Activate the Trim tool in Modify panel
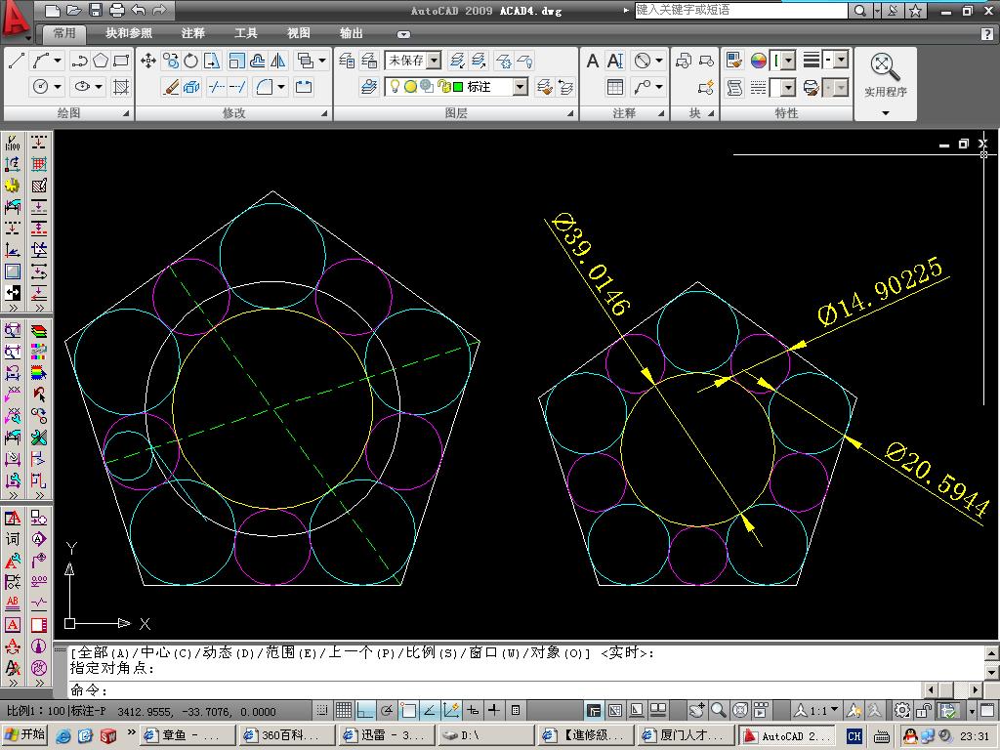This screenshot has width=1000, height=750. [x=217, y=87]
